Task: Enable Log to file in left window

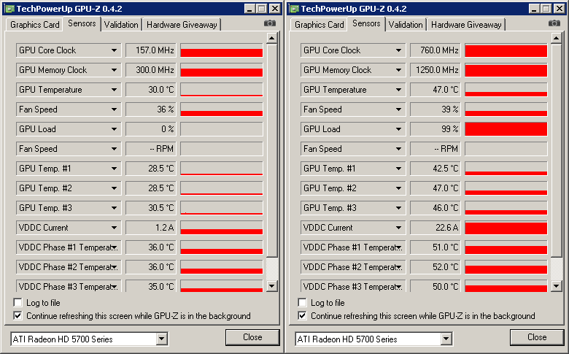Action: click(x=18, y=302)
